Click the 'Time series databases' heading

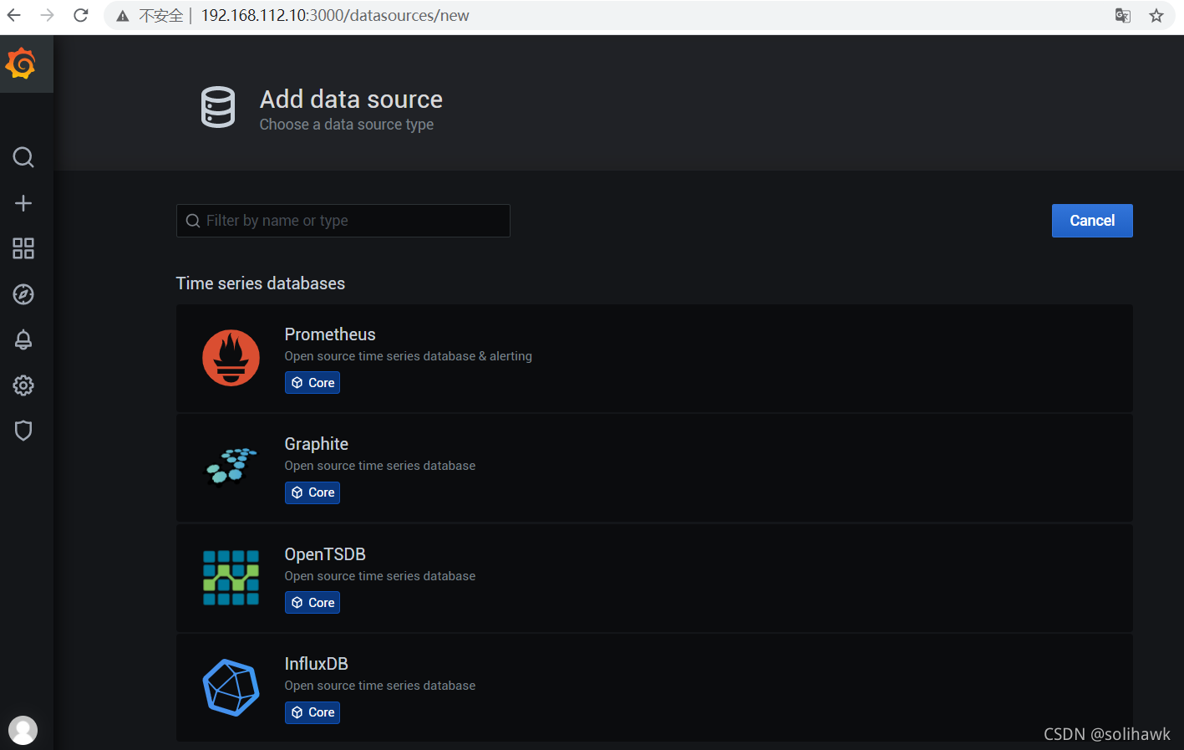261,283
